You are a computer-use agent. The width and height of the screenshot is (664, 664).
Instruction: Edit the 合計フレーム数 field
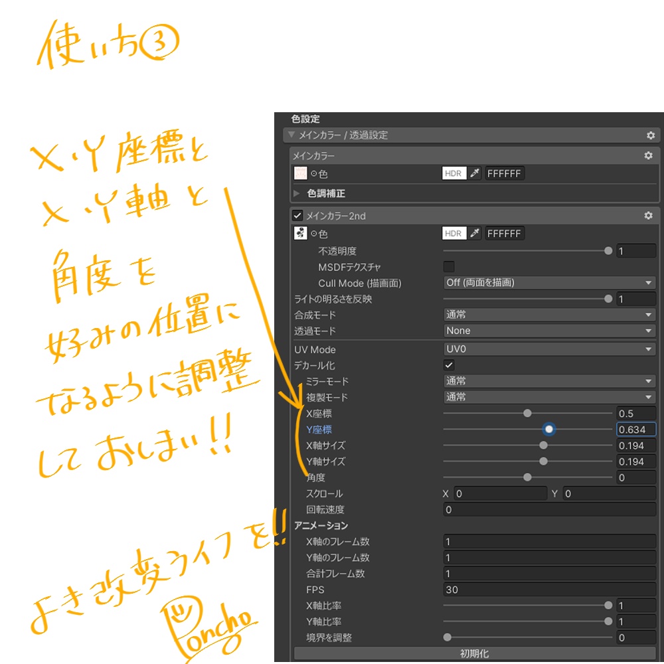[x=549, y=574]
